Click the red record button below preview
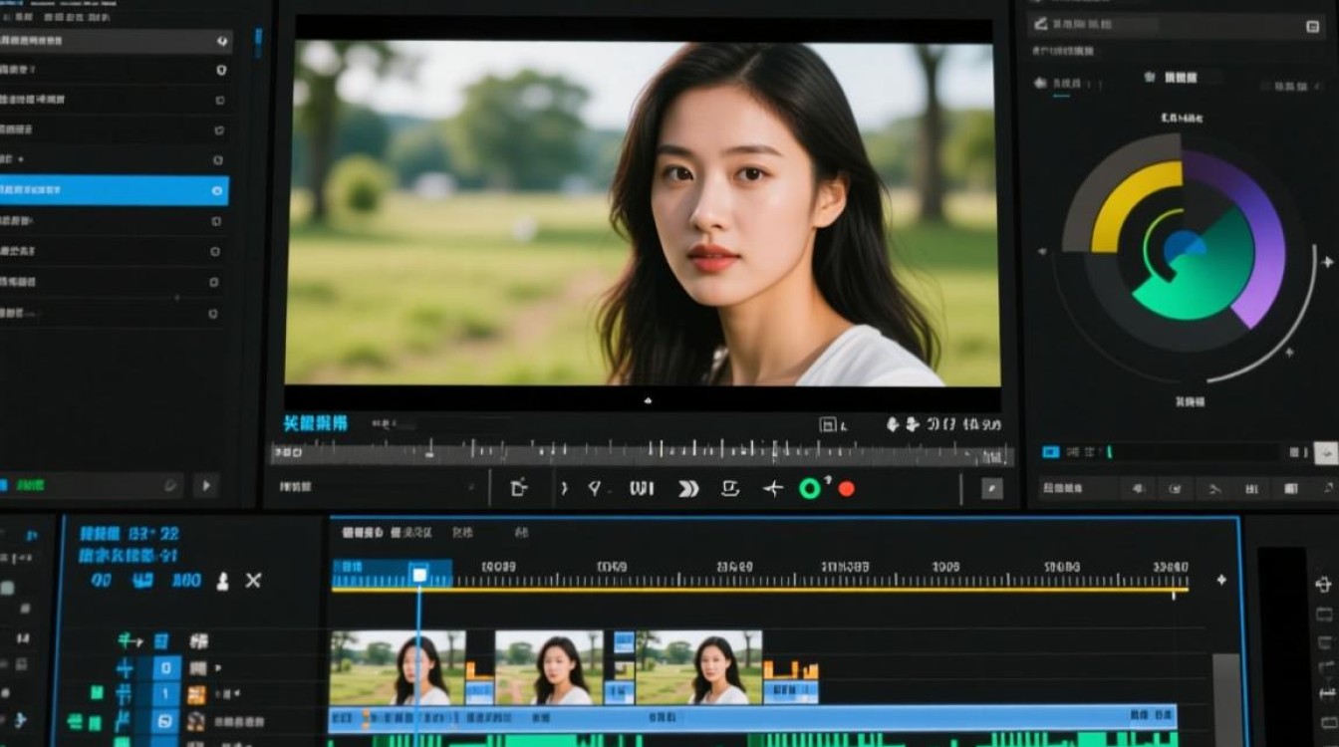 [x=847, y=489]
